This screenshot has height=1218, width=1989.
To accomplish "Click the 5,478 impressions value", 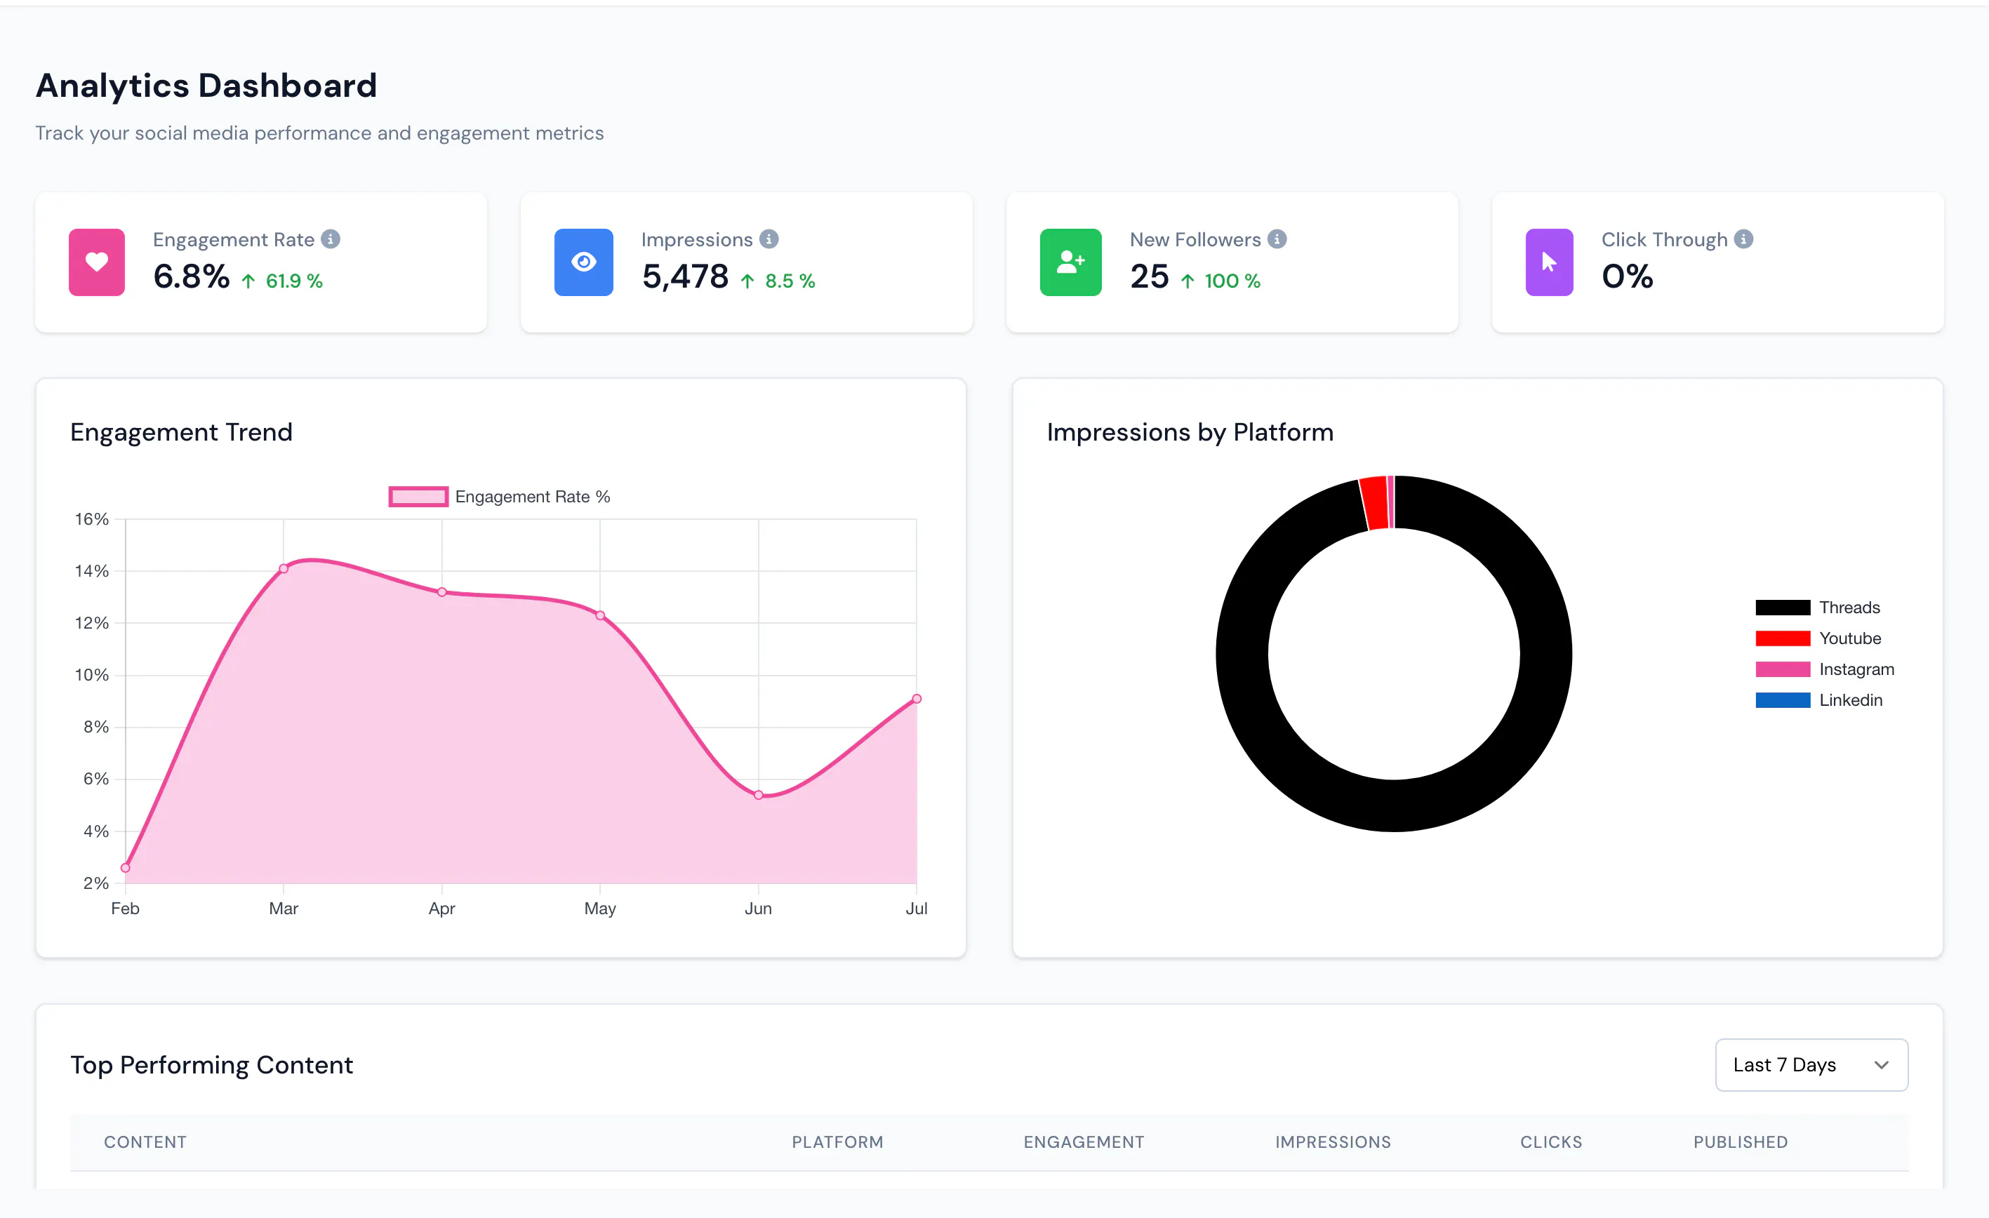I will 684,277.
